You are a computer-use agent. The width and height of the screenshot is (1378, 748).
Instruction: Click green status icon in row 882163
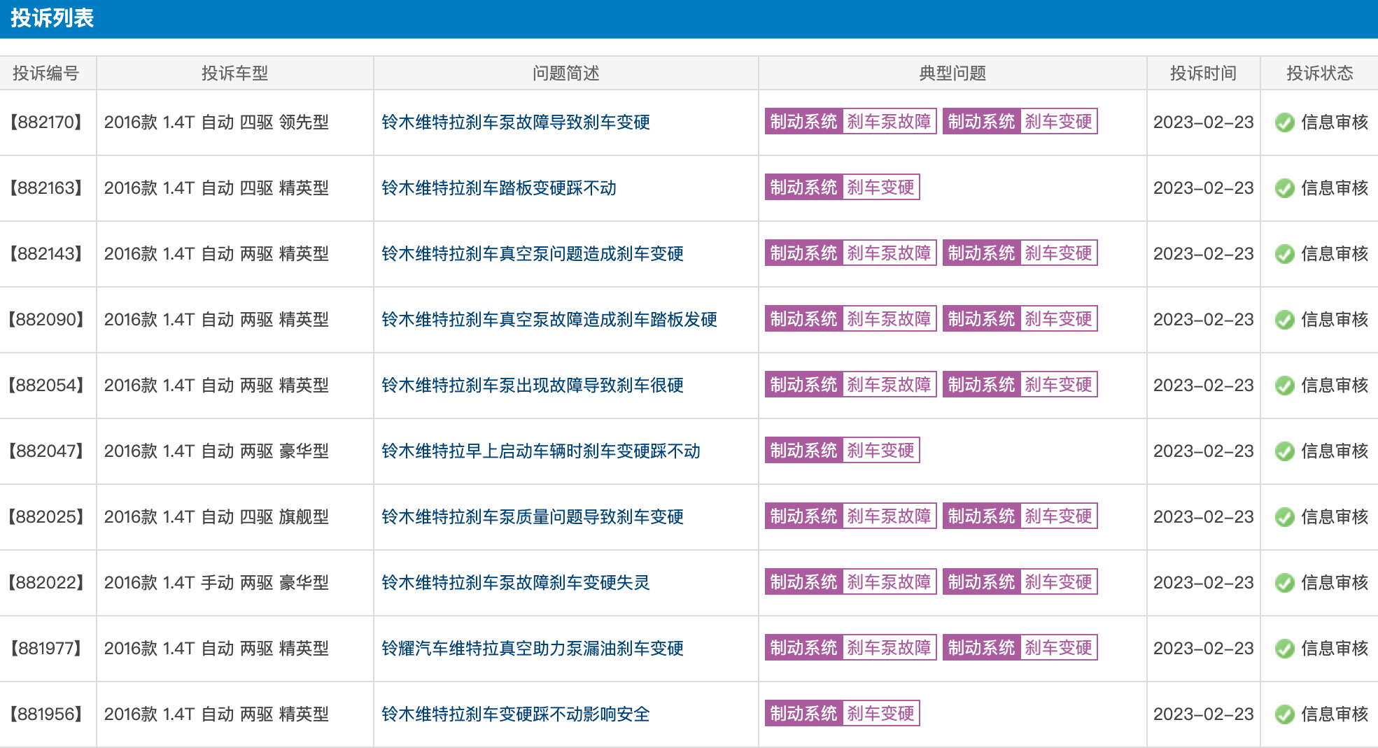pos(1284,188)
